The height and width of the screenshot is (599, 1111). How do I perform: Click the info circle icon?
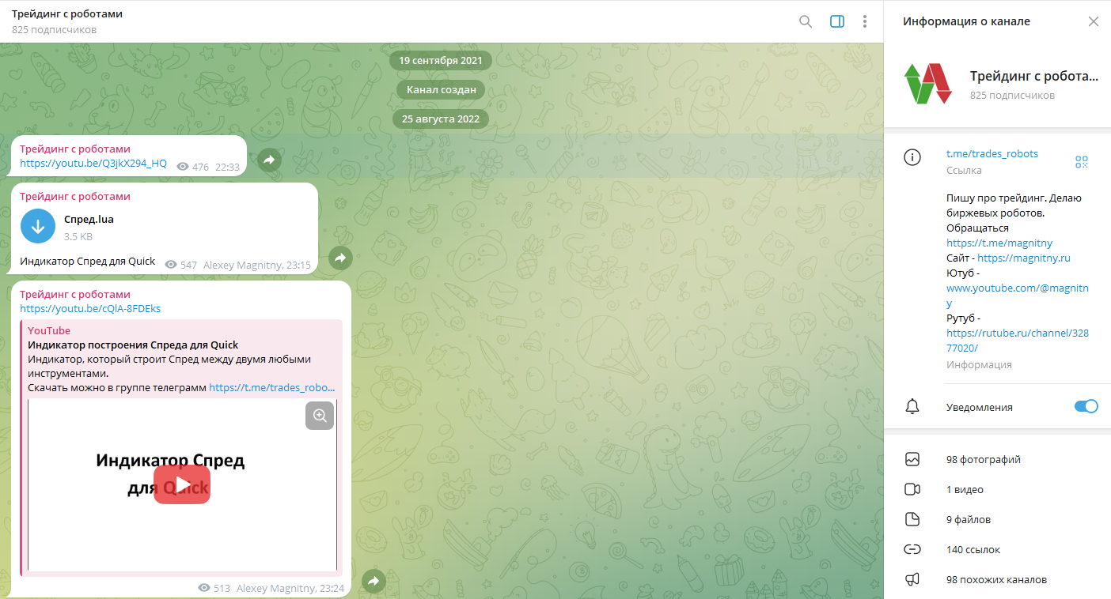tap(912, 157)
